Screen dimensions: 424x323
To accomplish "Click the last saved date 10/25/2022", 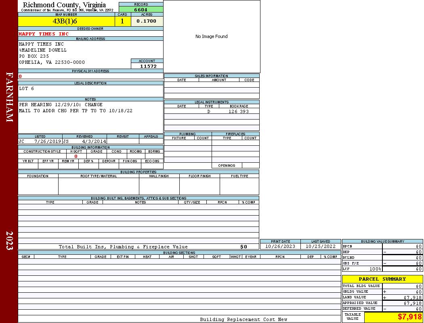I will click(321, 246).
